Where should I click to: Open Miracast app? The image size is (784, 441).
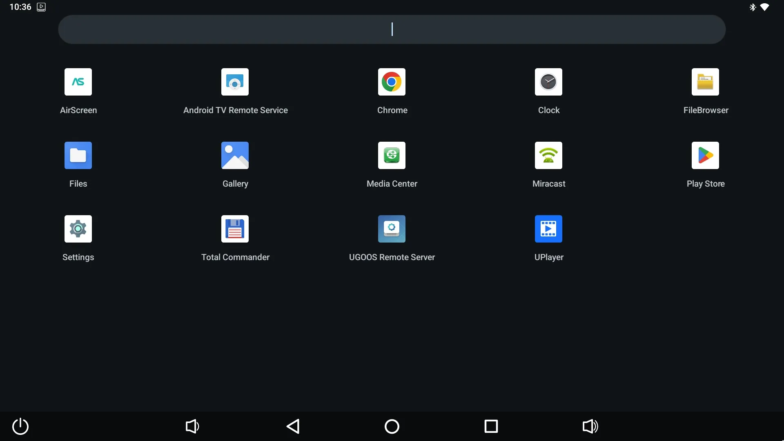tap(548, 156)
